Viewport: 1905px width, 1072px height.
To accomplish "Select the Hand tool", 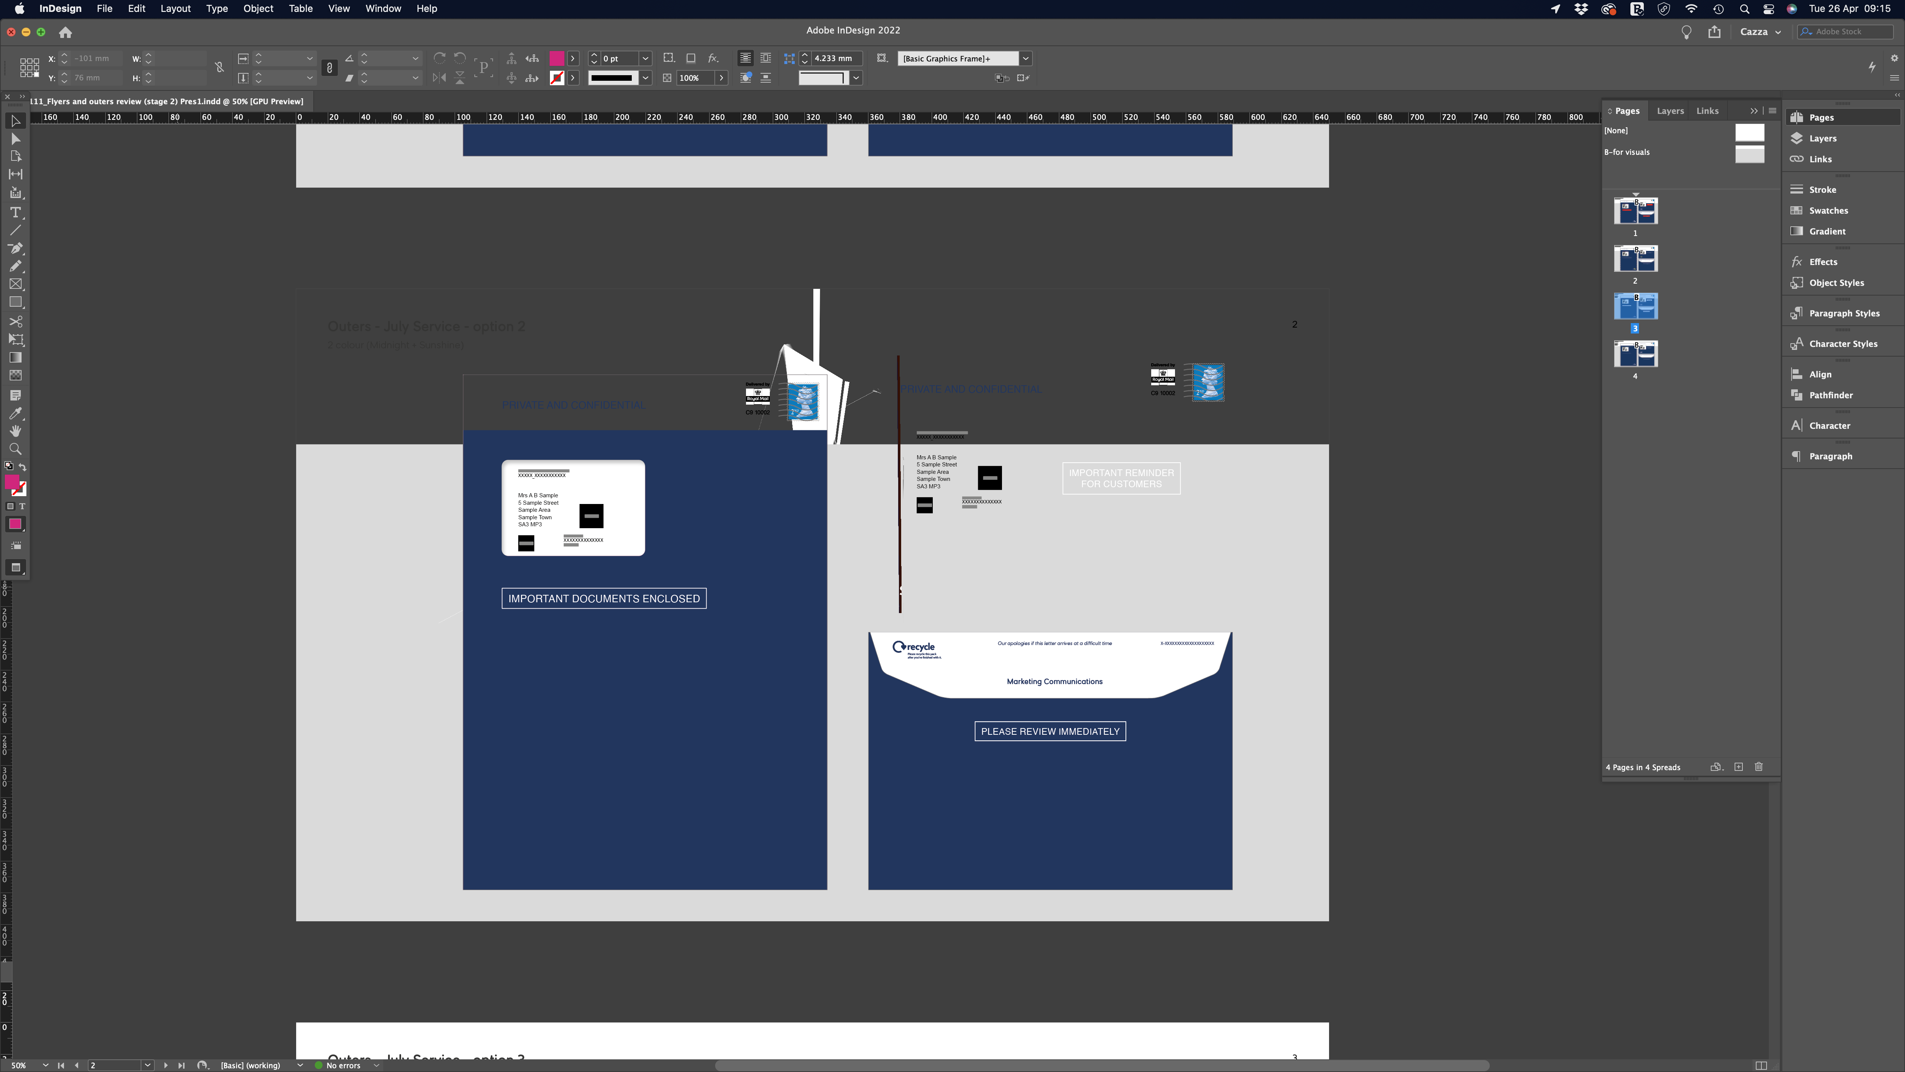I will (16, 431).
